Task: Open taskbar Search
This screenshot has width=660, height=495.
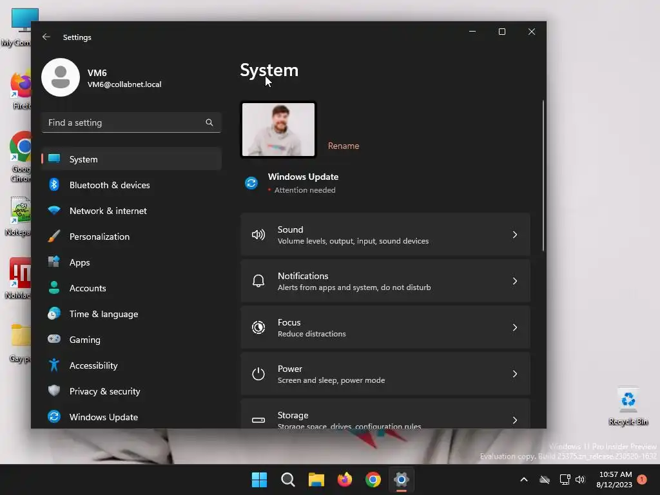Action: [x=288, y=480]
